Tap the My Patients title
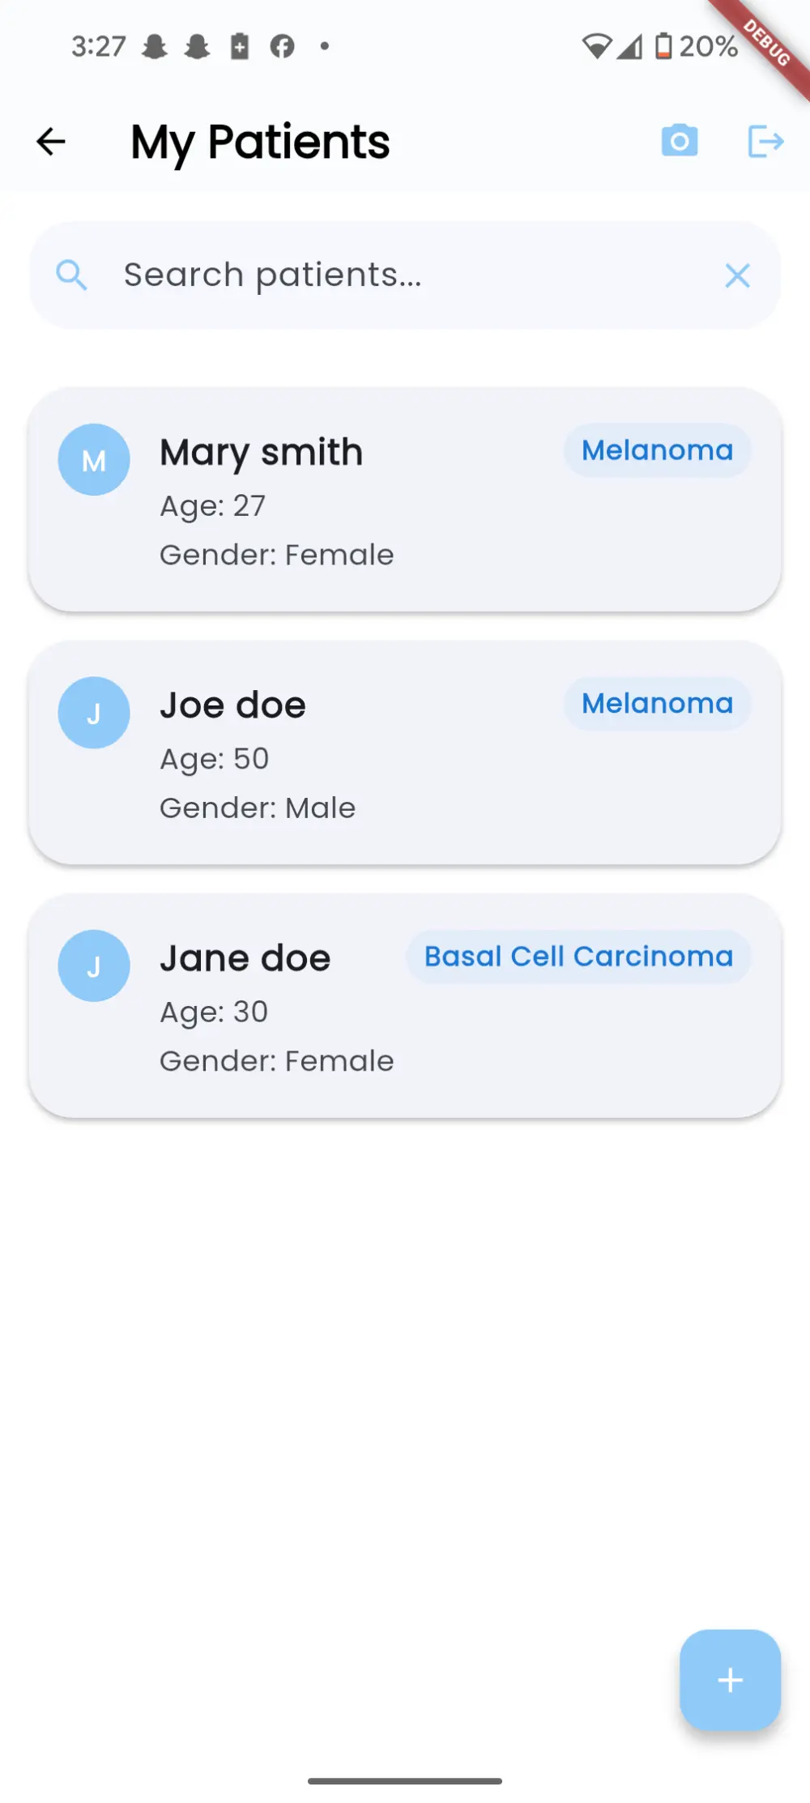The width and height of the screenshot is (810, 1803). (260, 142)
